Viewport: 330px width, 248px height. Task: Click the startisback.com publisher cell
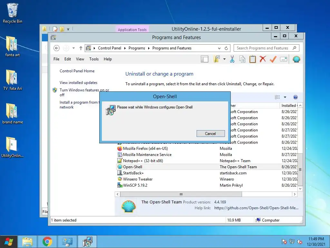click(x=233, y=173)
